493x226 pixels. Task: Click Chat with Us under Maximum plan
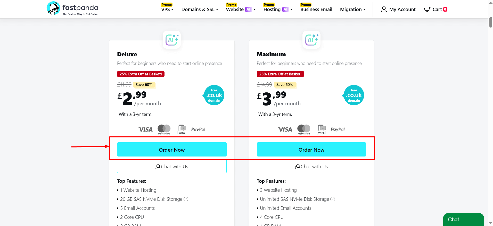(311, 166)
